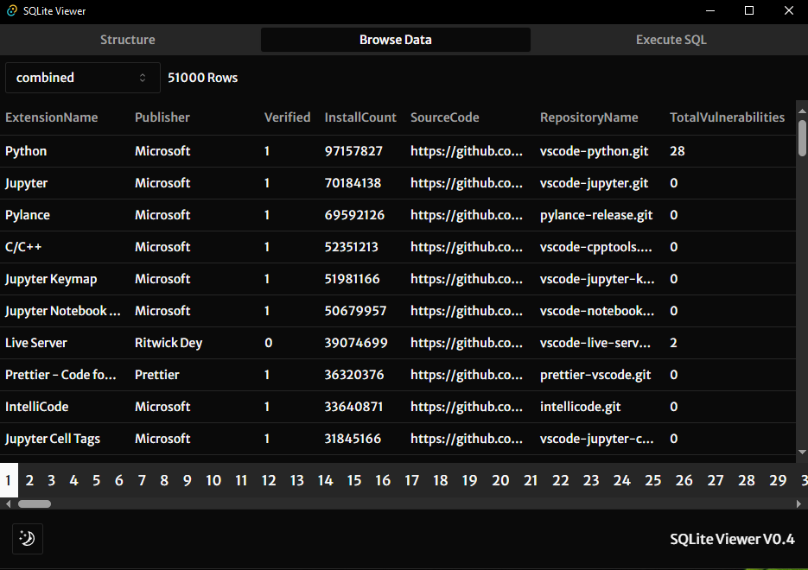Image resolution: width=808 pixels, height=570 pixels.
Task: Switch to the Browse Data tab
Action: click(x=395, y=40)
